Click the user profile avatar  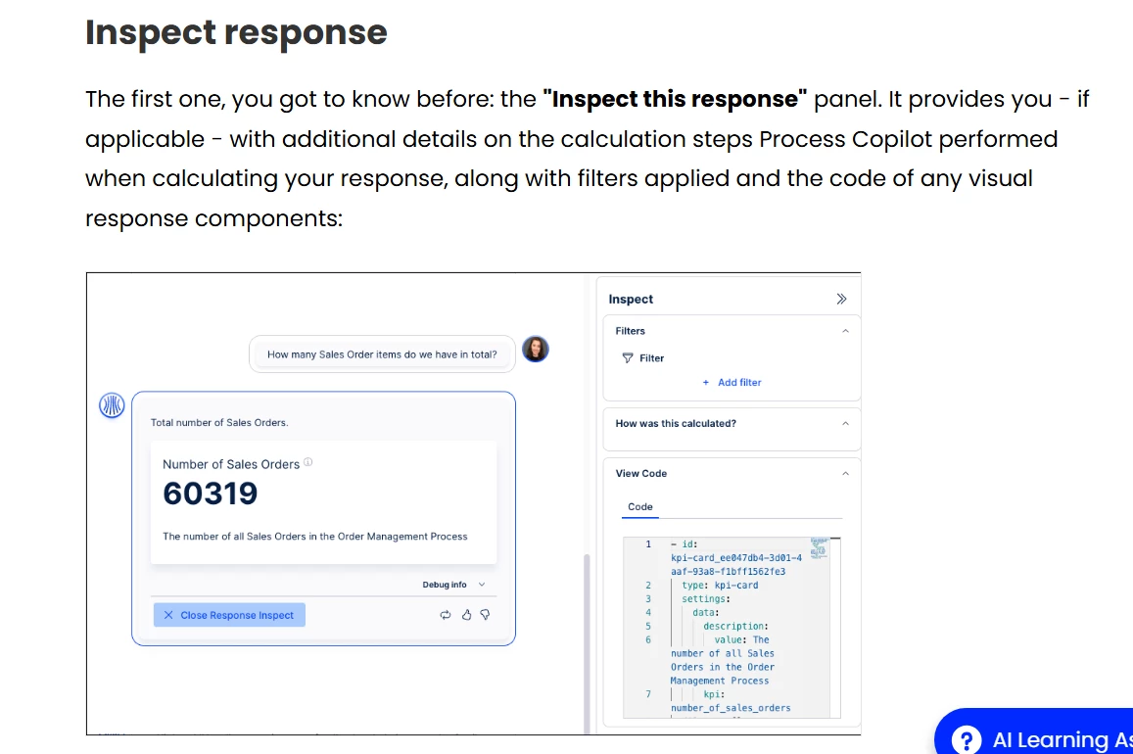(x=536, y=350)
